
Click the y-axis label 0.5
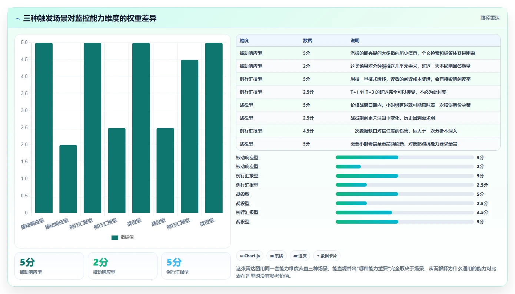[24, 196]
